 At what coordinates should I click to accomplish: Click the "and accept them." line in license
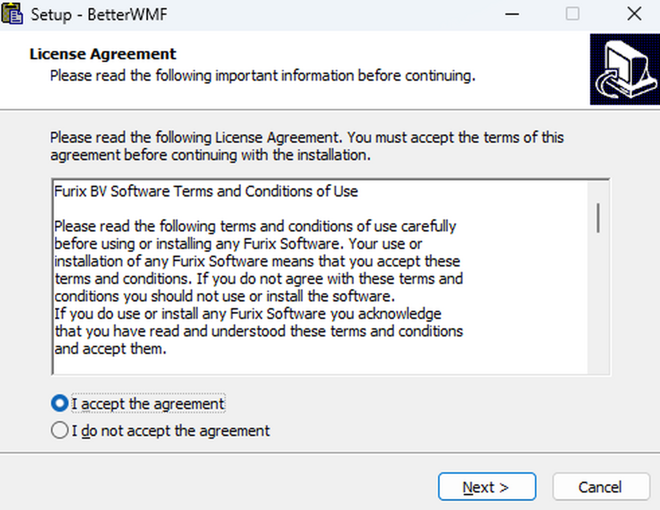click(110, 349)
